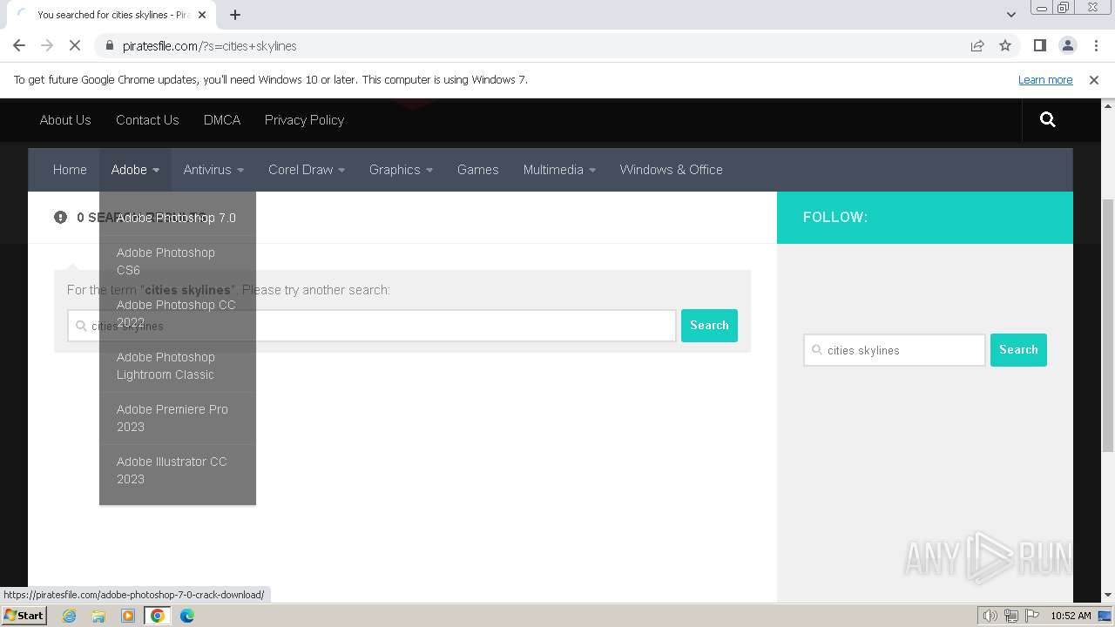
Task: Click the site search magnifier icon
Action: [1047, 120]
